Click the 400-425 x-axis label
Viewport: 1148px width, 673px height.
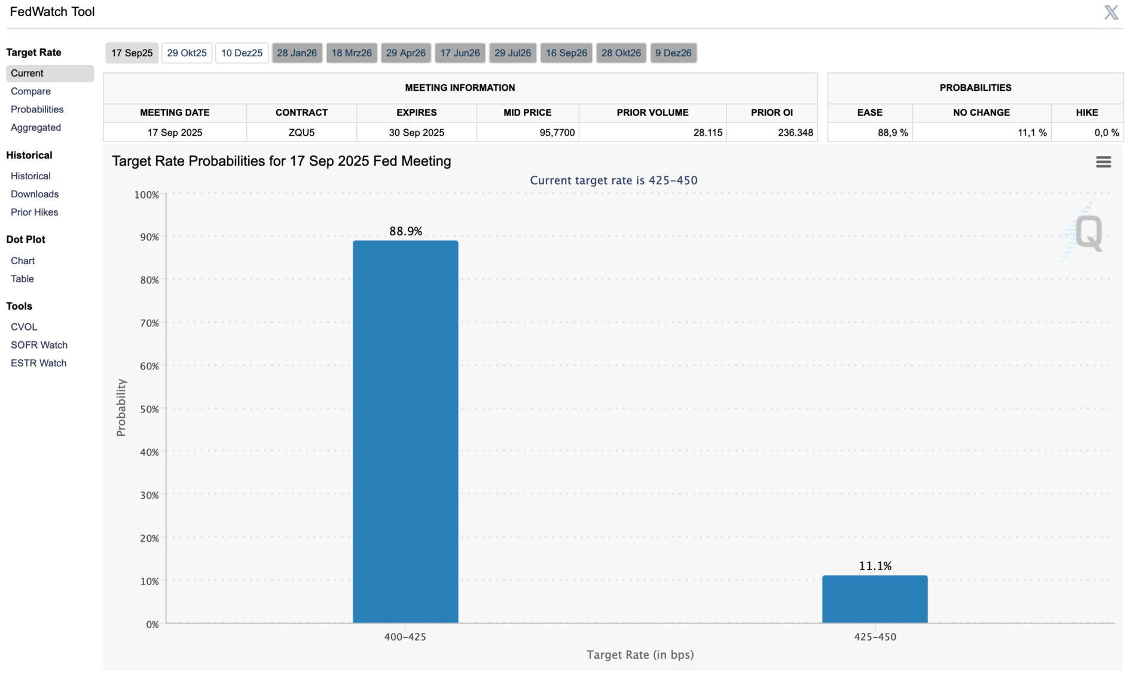(x=405, y=637)
